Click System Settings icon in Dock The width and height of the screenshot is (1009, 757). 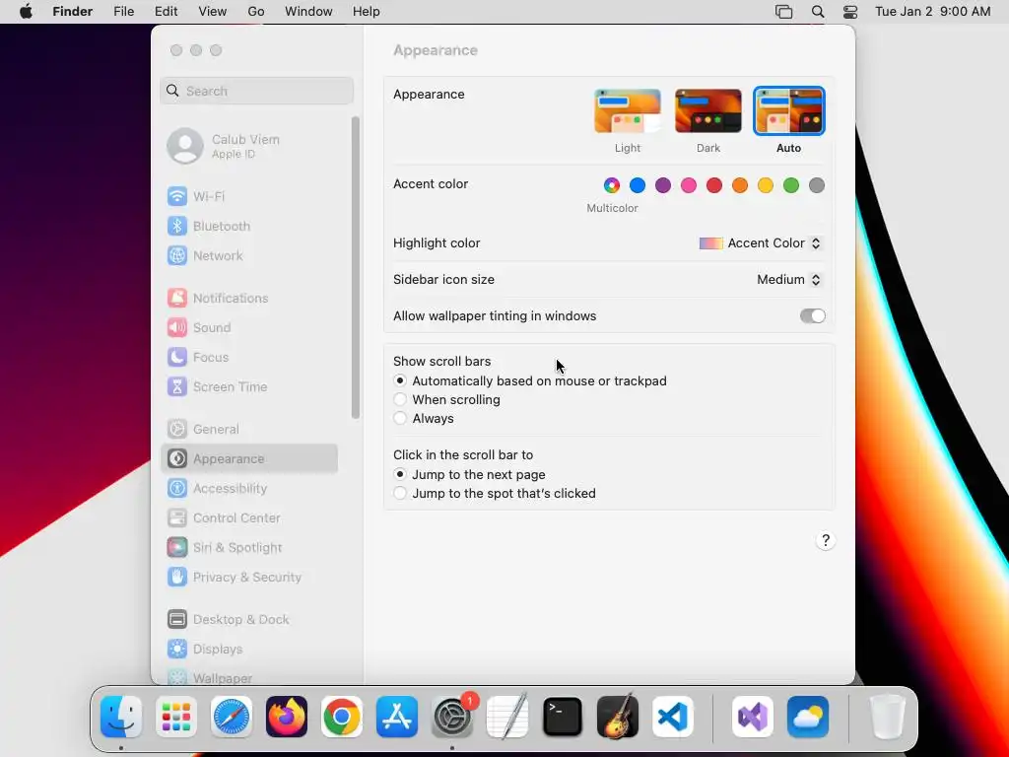[x=452, y=717]
